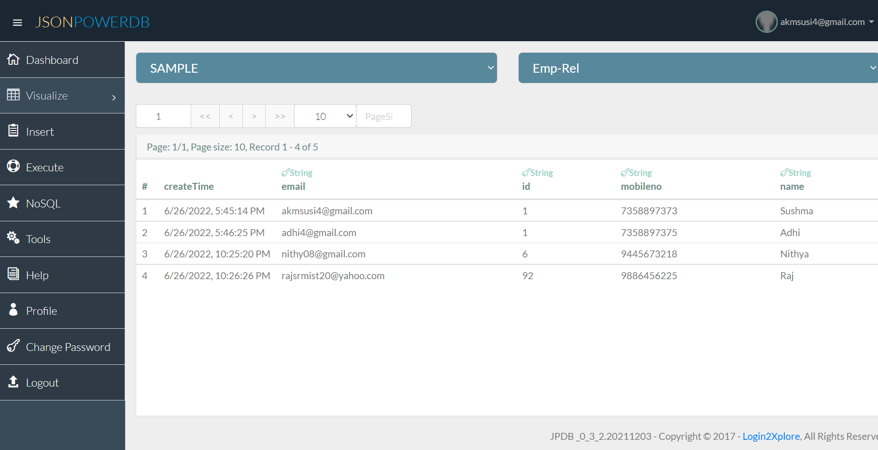Click the Visualize table icon
Image resolution: width=878 pixels, height=450 pixels.
click(13, 95)
